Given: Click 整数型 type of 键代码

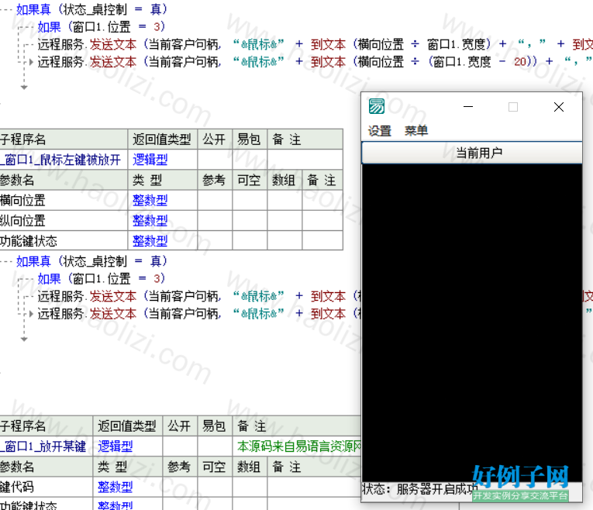Looking at the screenshot, I should click(x=115, y=487).
